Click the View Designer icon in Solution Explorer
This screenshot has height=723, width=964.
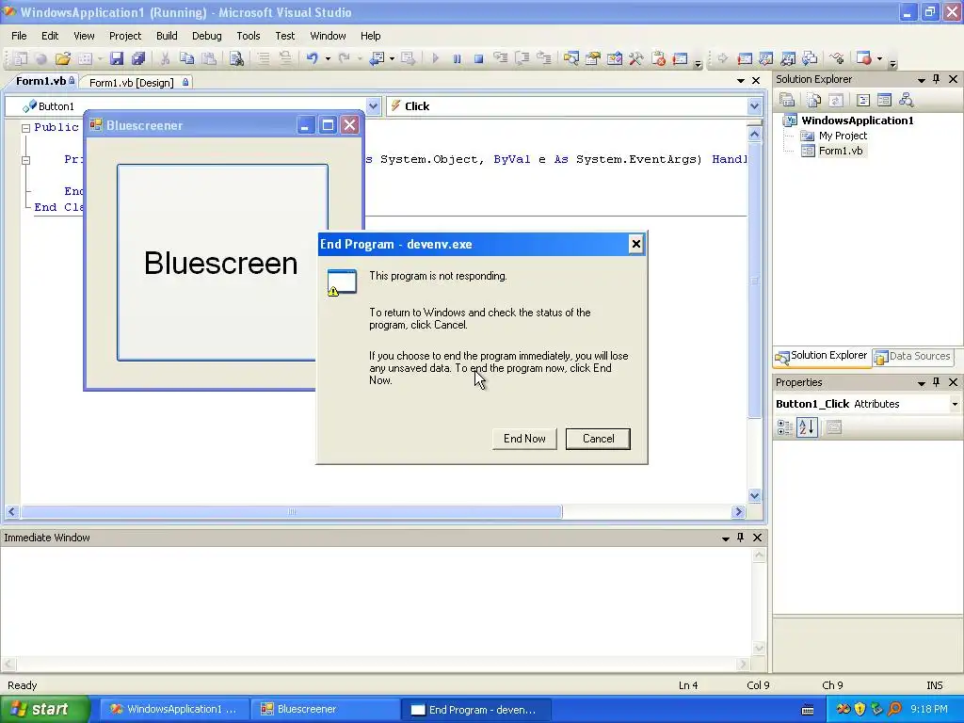tap(885, 100)
